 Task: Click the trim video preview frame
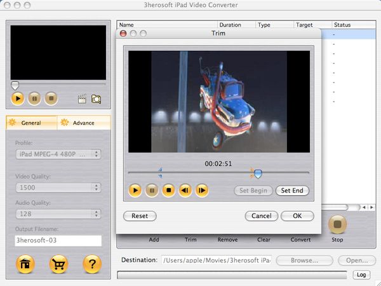(x=219, y=102)
